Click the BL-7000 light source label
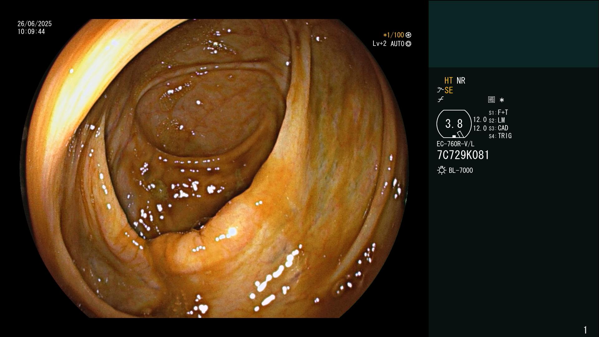This screenshot has height=337, width=599. coord(461,170)
